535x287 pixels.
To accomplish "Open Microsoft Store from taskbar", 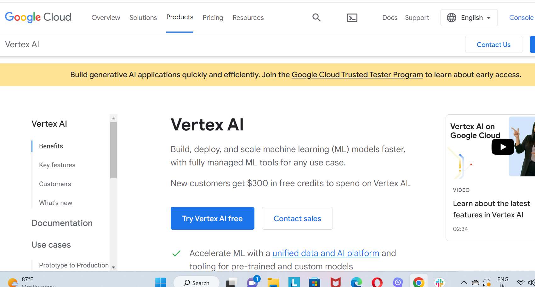I will (x=315, y=282).
